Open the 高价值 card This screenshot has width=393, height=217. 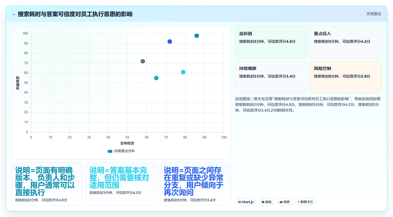pyautogui.click(x=271, y=42)
